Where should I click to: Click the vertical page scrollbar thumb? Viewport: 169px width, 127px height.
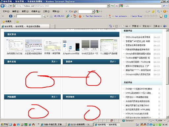167,70
